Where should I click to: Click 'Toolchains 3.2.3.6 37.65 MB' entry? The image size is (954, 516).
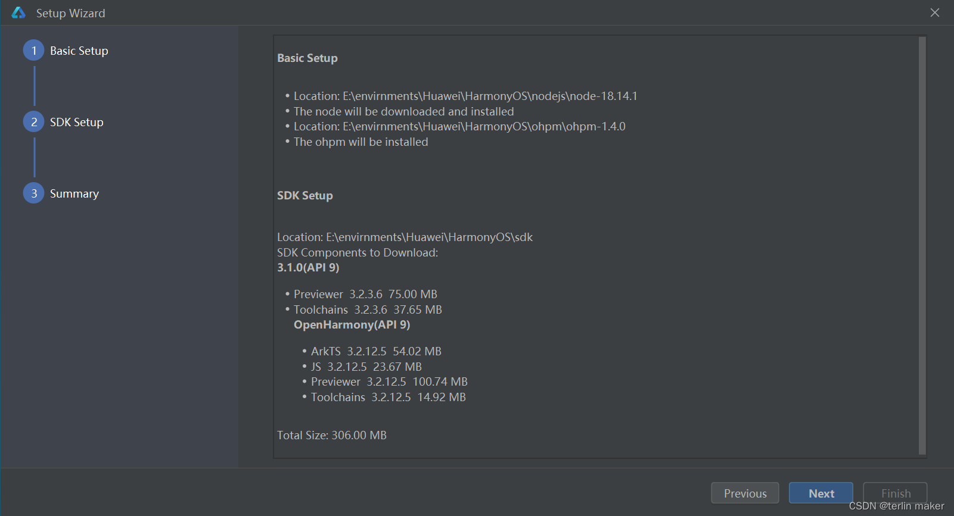(x=368, y=309)
